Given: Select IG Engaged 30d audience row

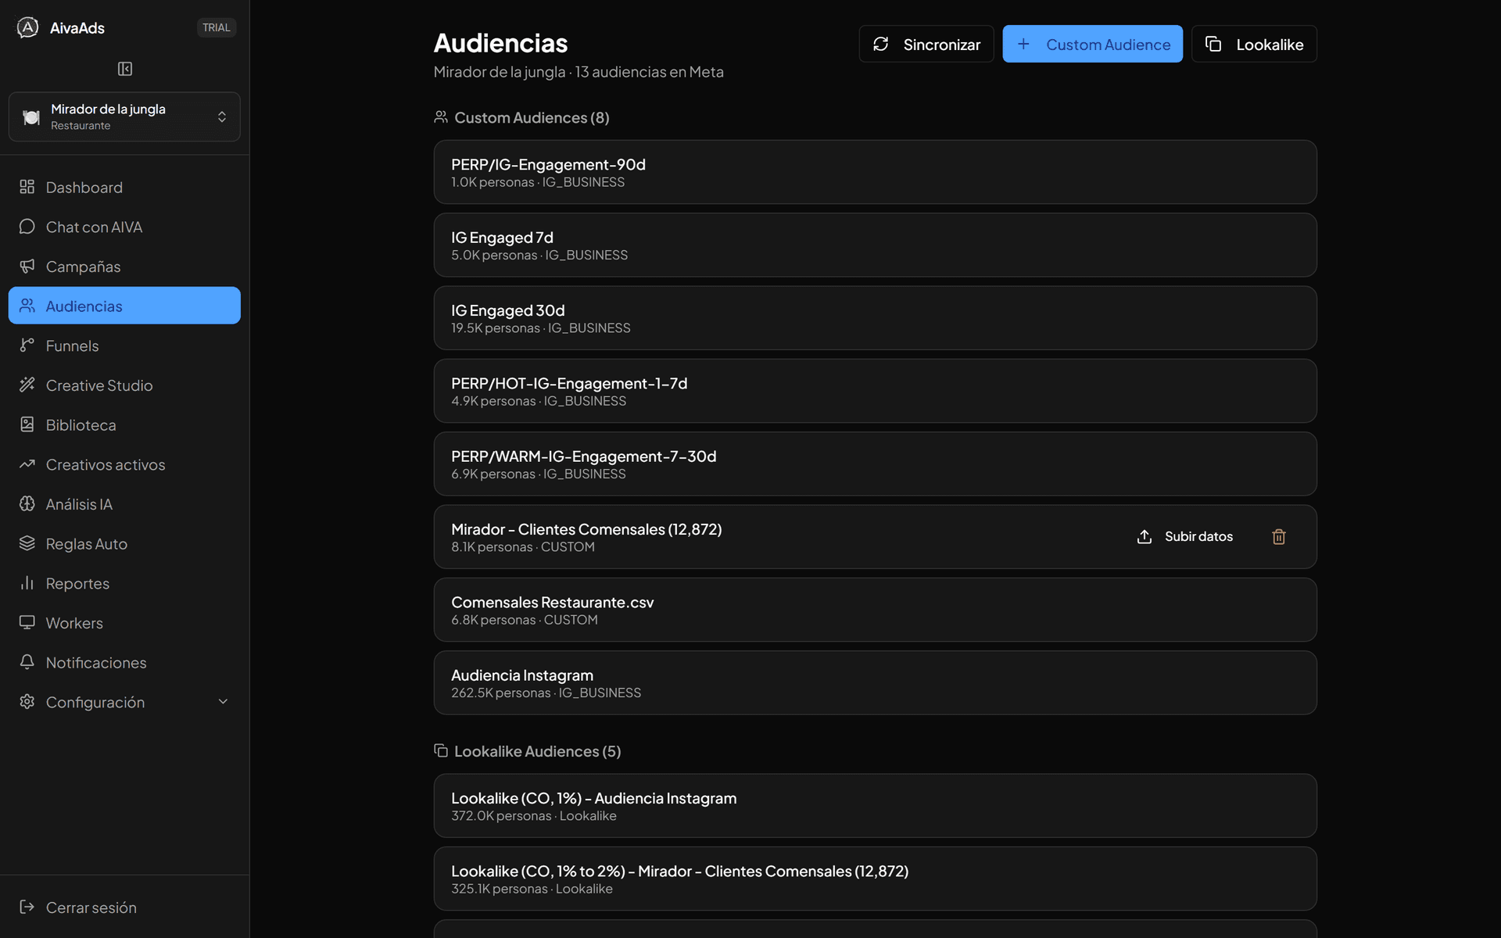Looking at the screenshot, I should (875, 318).
